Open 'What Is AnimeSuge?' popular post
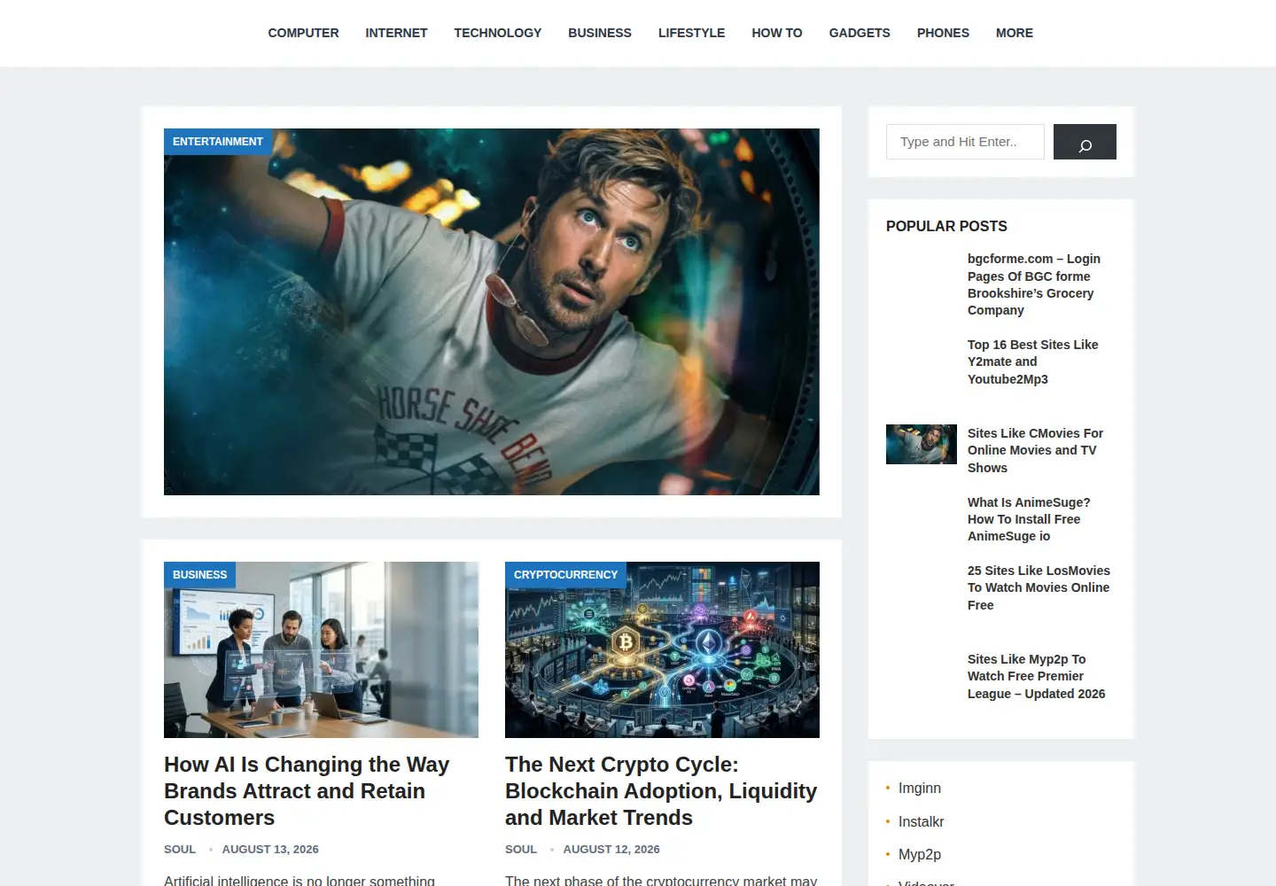This screenshot has height=886, width=1276. 1029,519
